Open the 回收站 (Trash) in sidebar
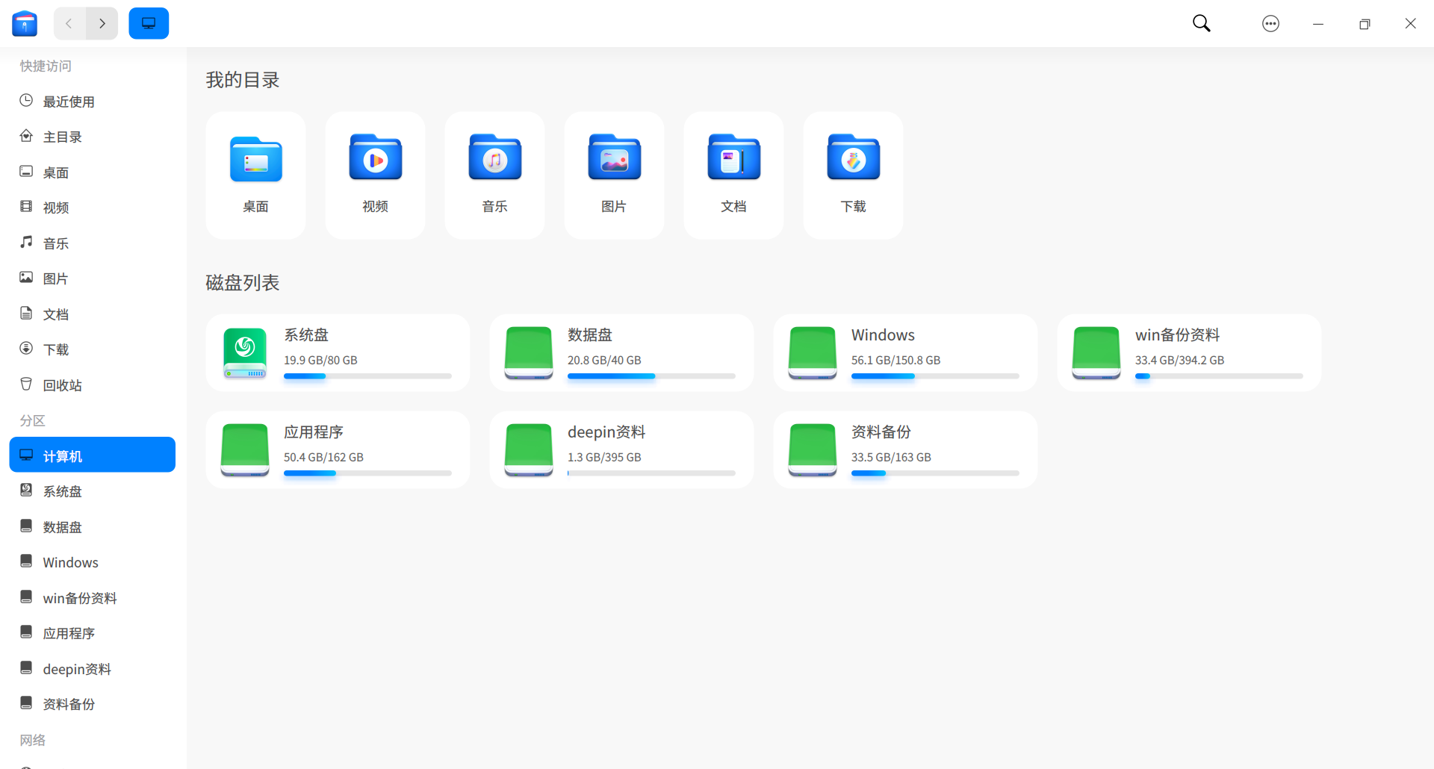Screen dimensions: 1434x769 pos(62,384)
